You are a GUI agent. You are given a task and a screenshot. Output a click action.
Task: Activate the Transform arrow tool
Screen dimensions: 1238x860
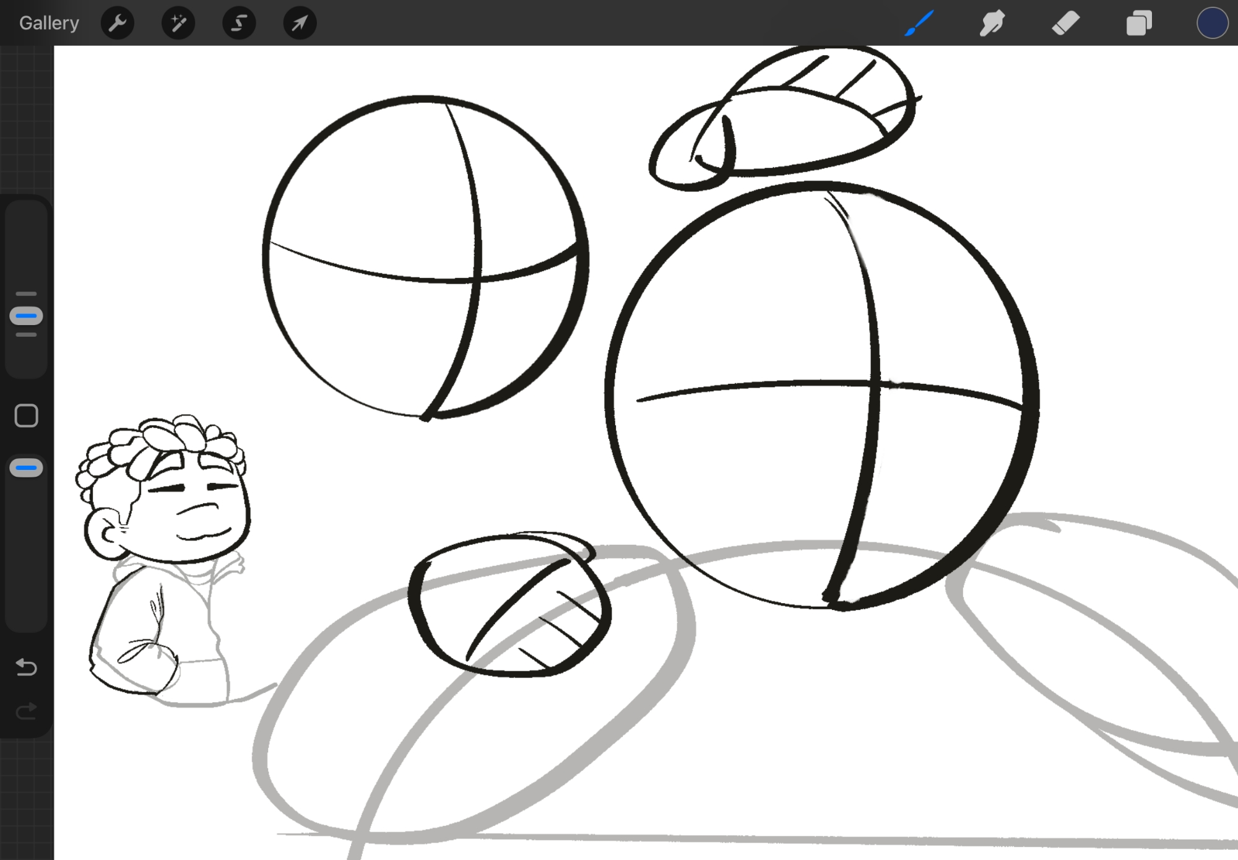click(300, 24)
